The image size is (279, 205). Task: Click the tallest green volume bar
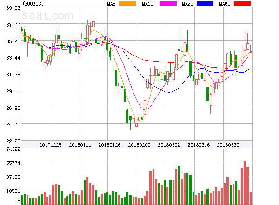(x=179, y=185)
